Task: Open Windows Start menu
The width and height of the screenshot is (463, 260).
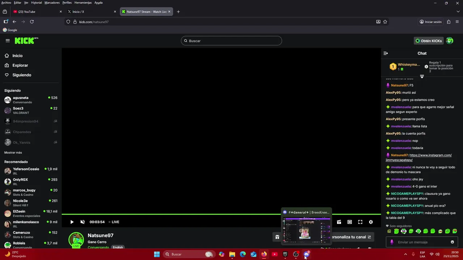Action: [157, 254]
